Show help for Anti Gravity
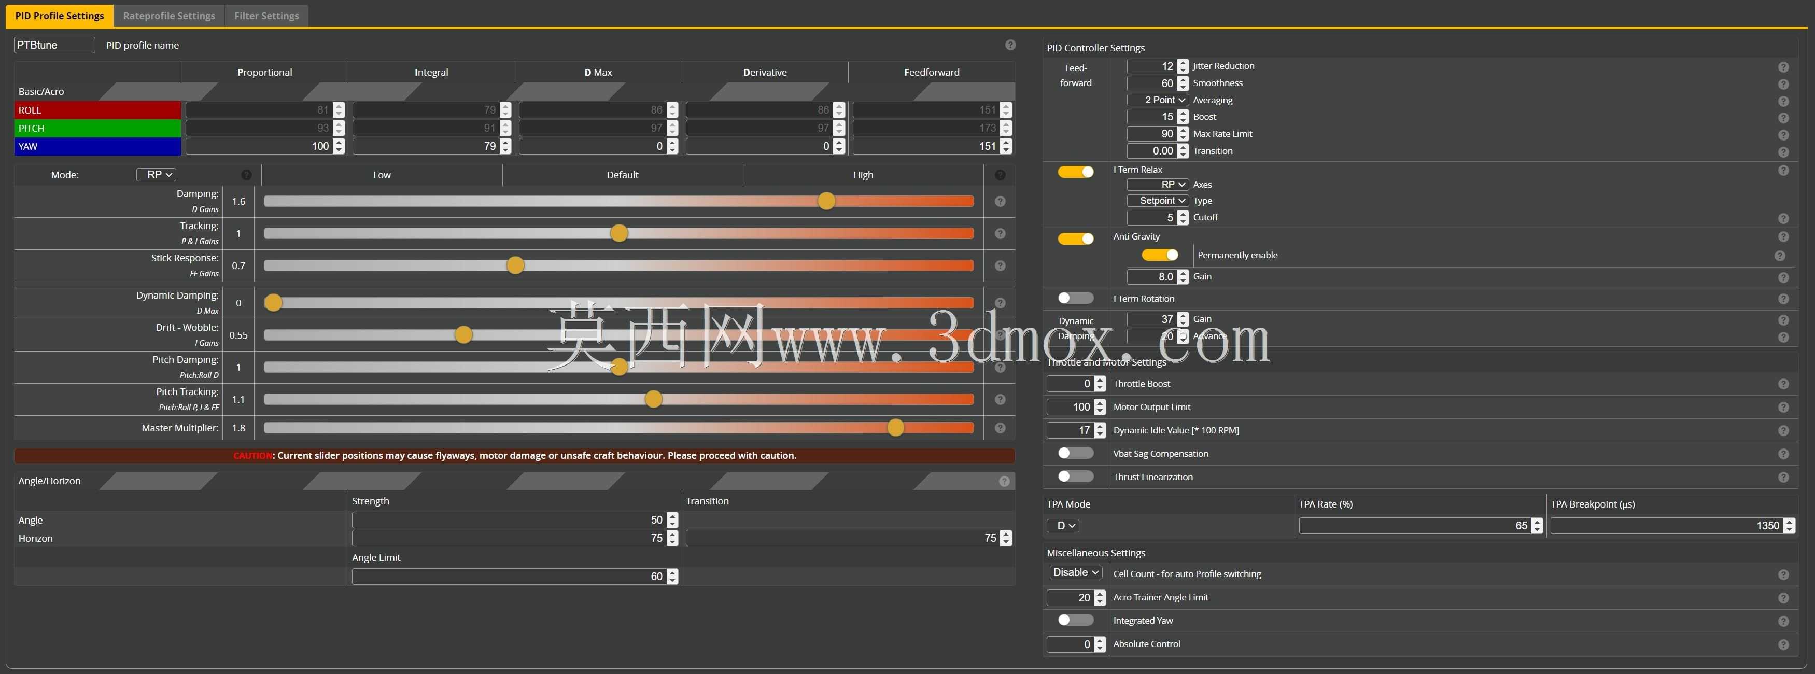 click(1783, 237)
